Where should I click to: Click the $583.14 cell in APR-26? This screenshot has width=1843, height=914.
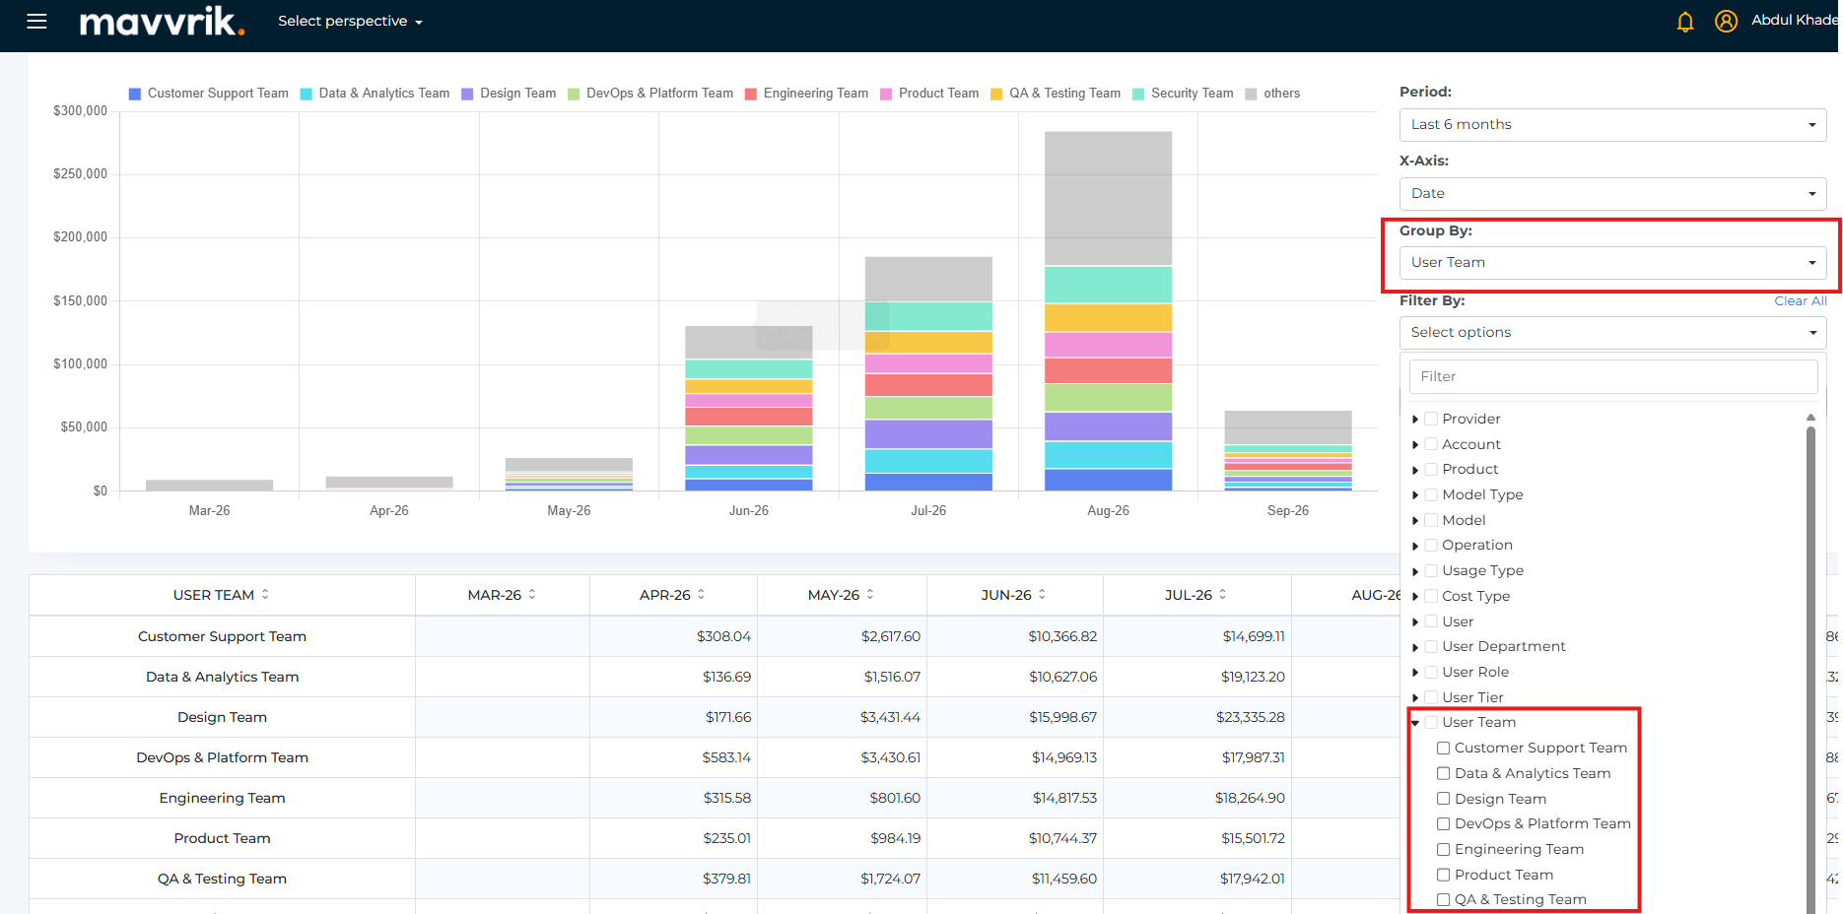click(x=726, y=757)
